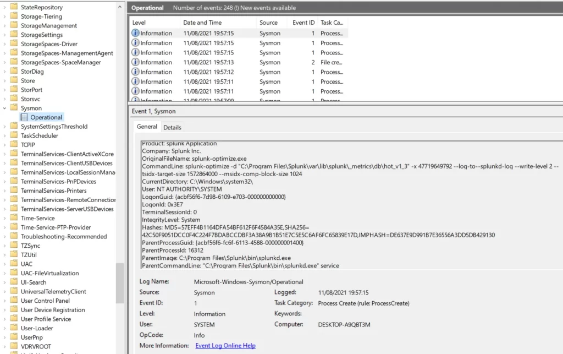
Task: Click the StorDiag folder icon
Action: point(14,71)
